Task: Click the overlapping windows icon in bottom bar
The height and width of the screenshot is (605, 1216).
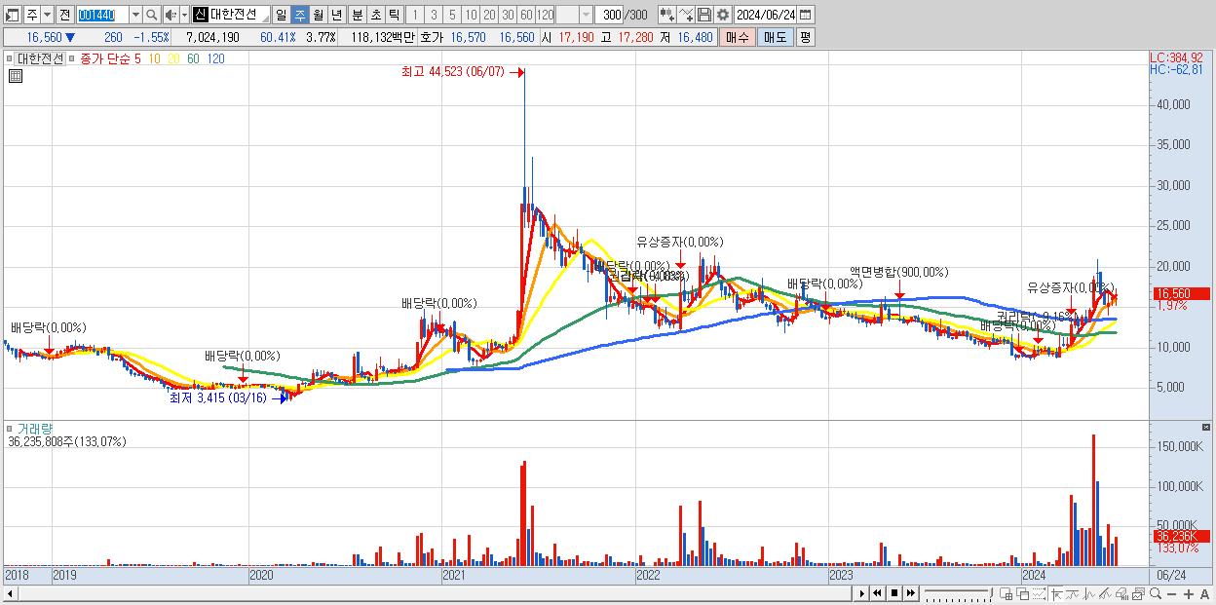Action: click(1022, 593)
